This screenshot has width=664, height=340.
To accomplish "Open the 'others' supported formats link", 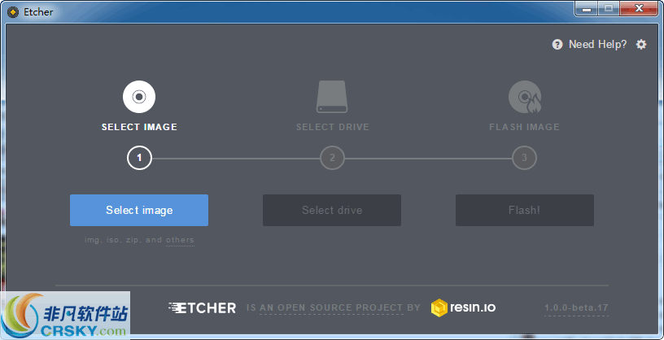I will [x=180, y=240].
